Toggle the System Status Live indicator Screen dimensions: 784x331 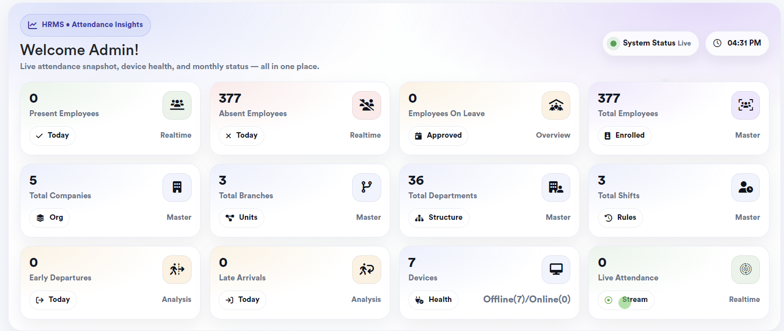click(650, 43)
